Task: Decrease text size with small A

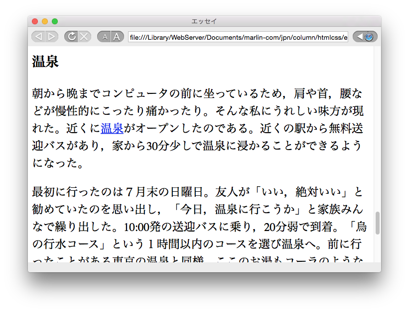Action: 104,37
